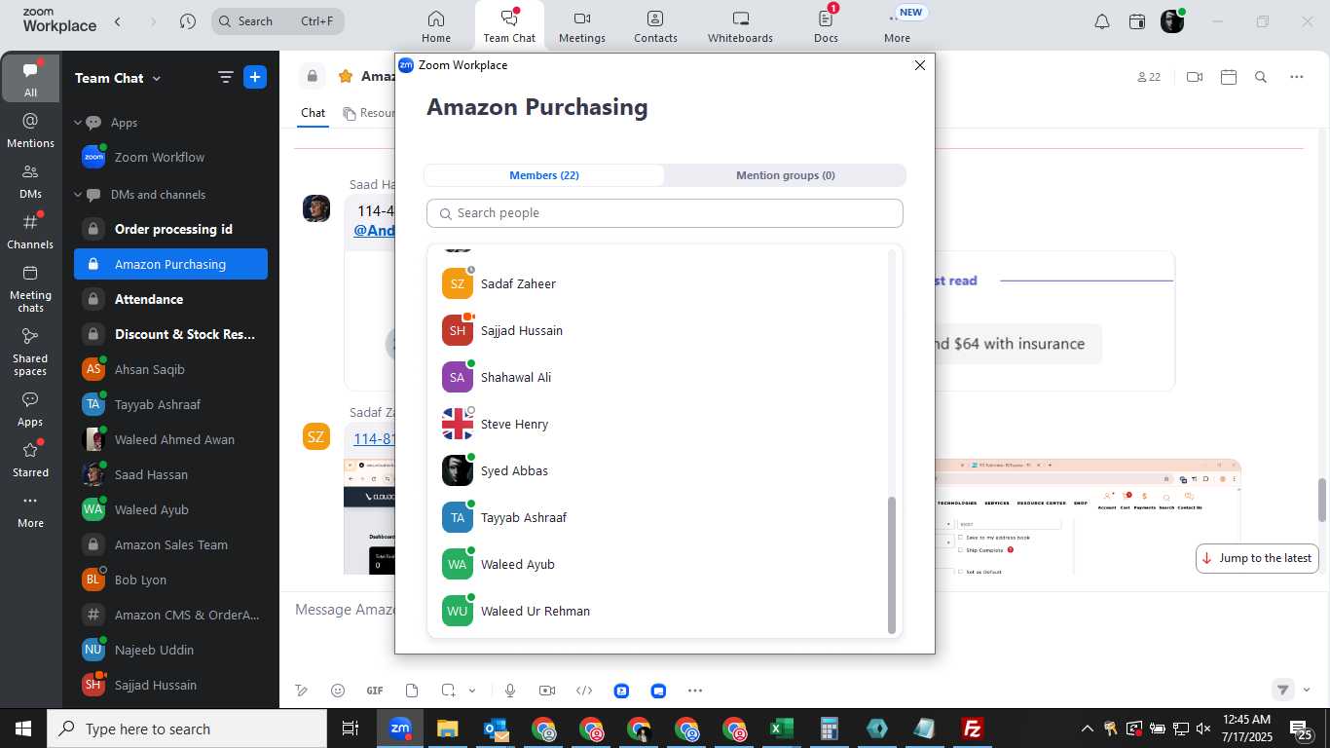Switch to Meetings tab
Screen dimensions: 1330x748
pos(582,26)
